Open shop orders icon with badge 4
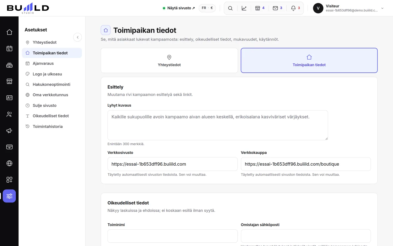 pos(260,8)
